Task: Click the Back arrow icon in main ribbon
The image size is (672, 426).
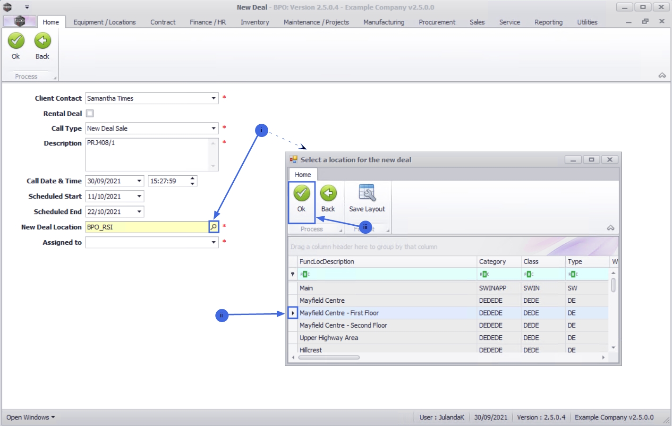Action: coord(43,41)
